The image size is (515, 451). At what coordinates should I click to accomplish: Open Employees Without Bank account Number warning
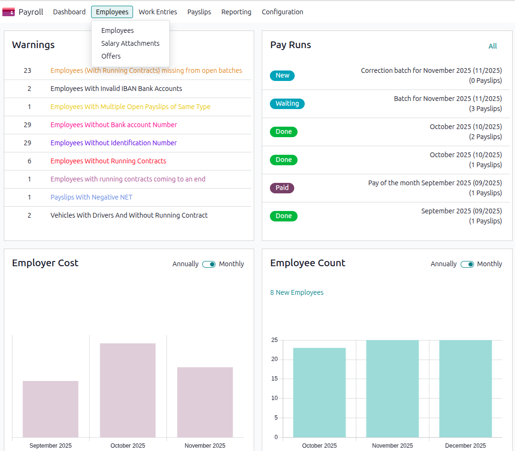[113, 125]
